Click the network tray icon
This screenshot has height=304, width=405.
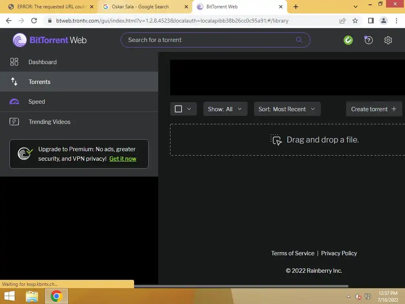[367, 296]
